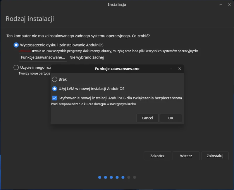Click the Funkcje zaawansowane dialog title
The width and height of the screenshot is (234, 190).
click(x=117, y=69)
